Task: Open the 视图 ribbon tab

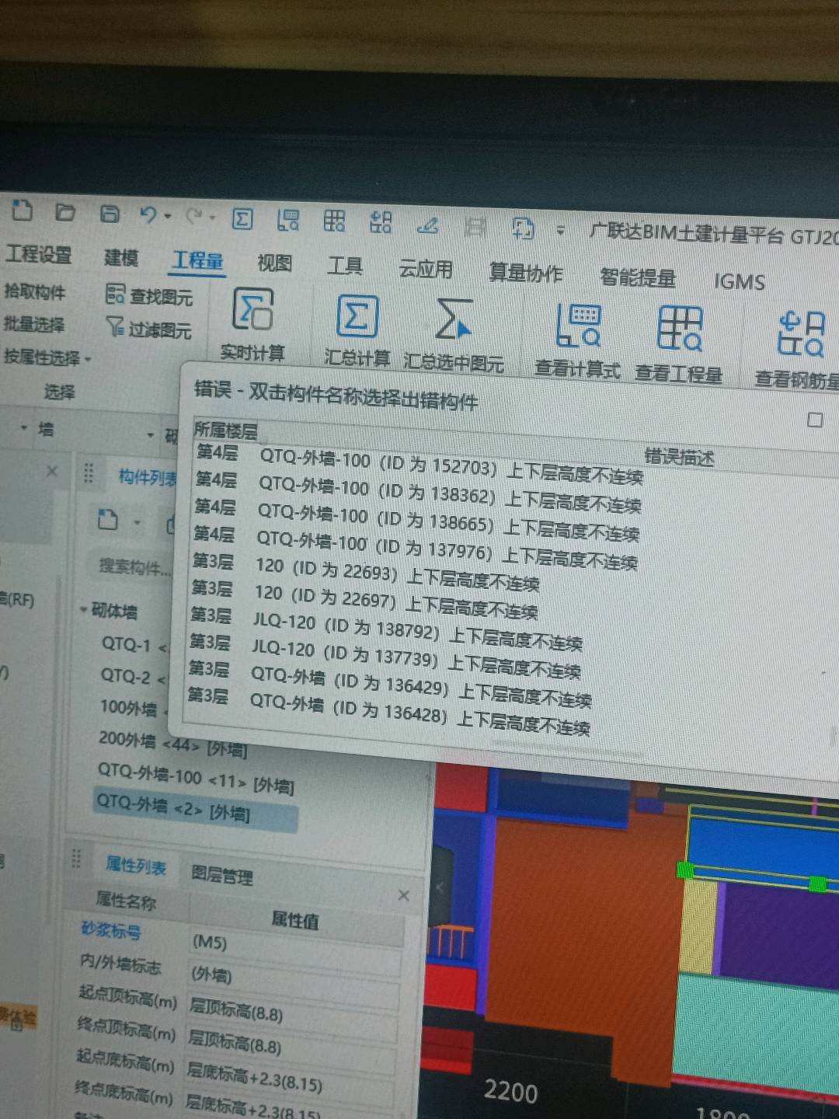Action: click(x=274, y=263)
